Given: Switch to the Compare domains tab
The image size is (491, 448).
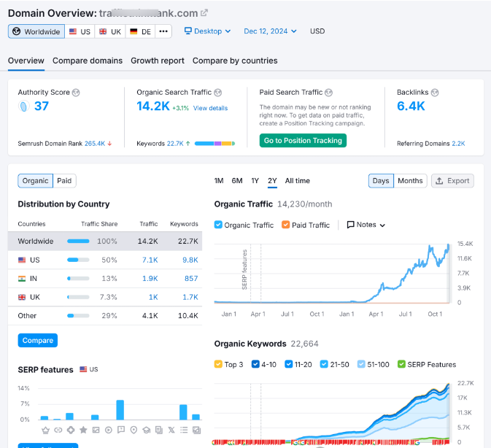Looking at the screenshot, I should coord(88,61).
